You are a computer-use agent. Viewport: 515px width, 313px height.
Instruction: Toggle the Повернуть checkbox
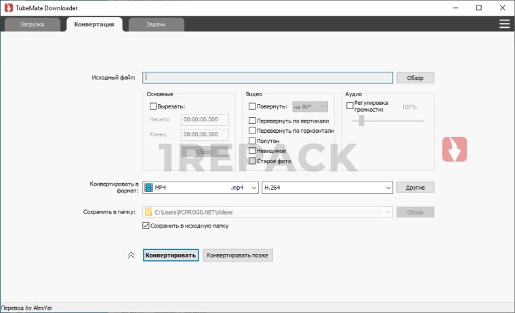tap(253, 106)
